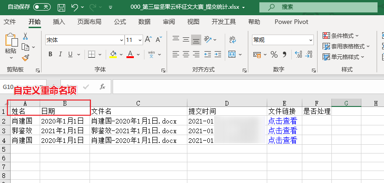The height and width of the screenshot is (183, 384).
Task: Switch to the 公式 tab
Action: [120, 22]
